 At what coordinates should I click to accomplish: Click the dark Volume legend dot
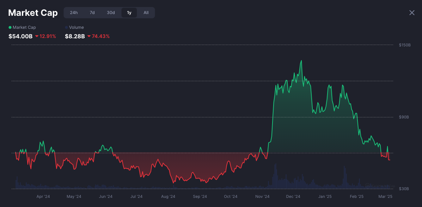(x=66, y=27)
